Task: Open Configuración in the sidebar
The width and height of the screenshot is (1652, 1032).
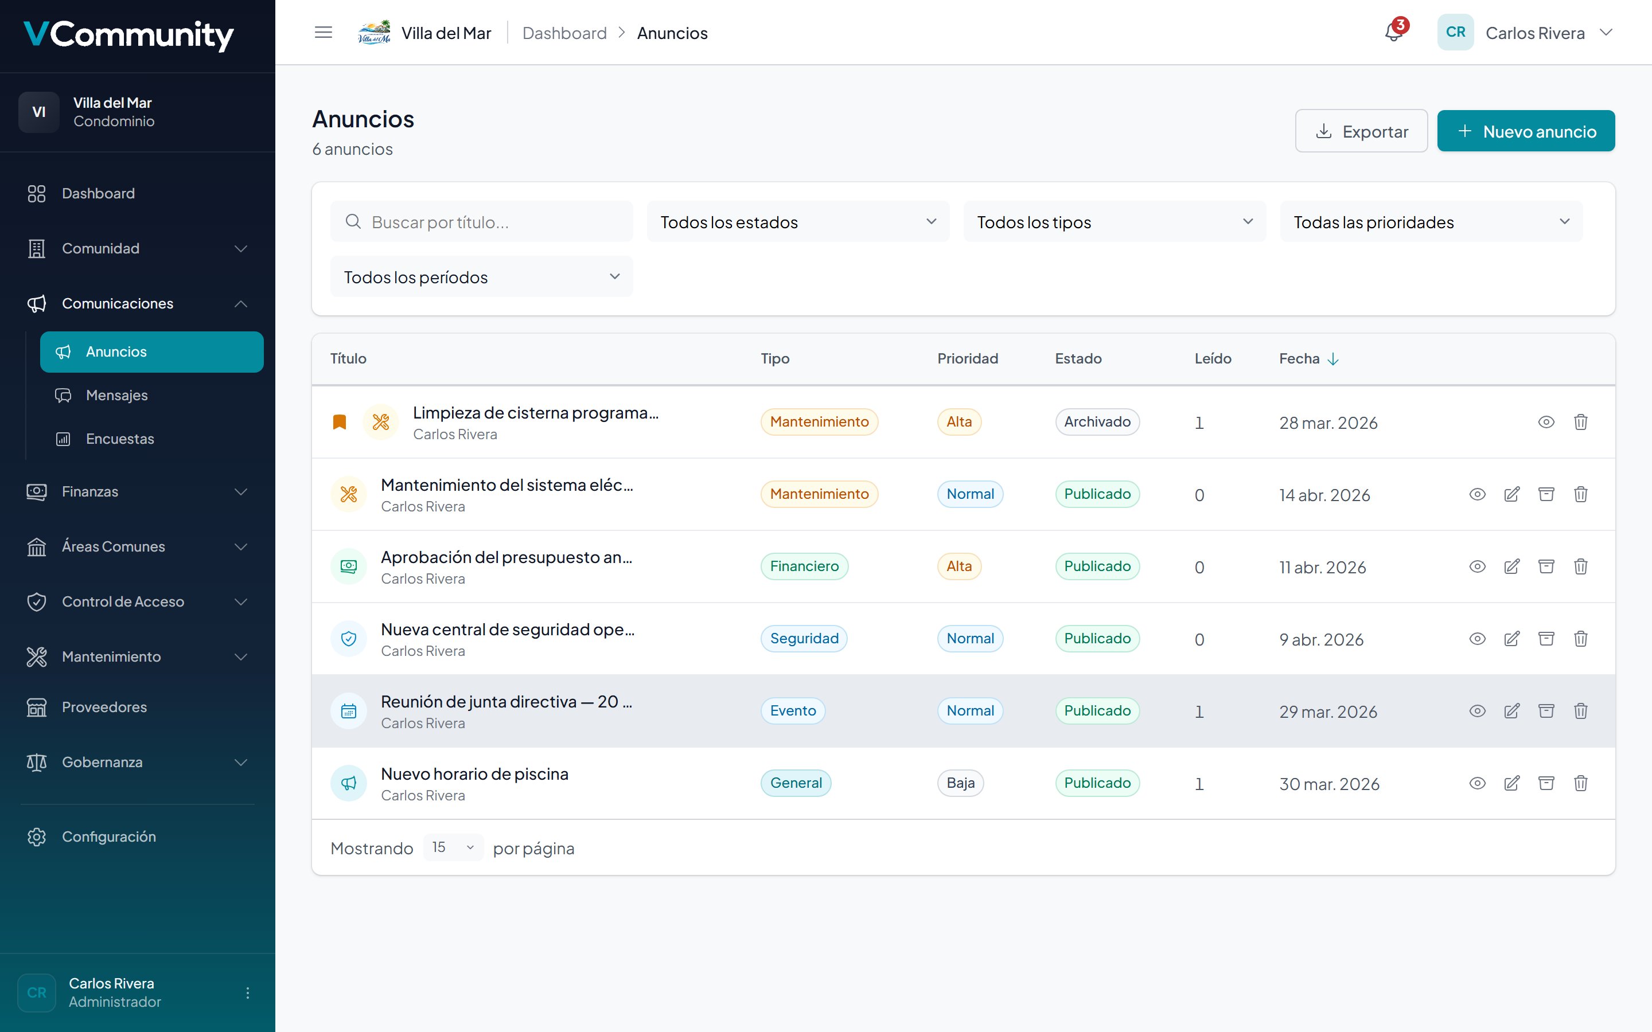Action: pos(137,837)
